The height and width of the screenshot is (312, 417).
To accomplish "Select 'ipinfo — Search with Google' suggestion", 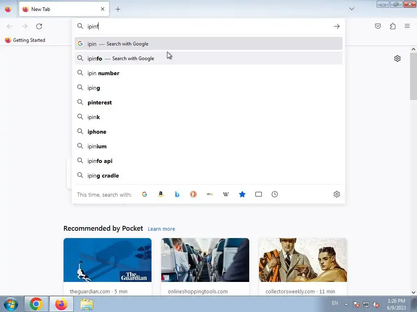I will point(208,58).
